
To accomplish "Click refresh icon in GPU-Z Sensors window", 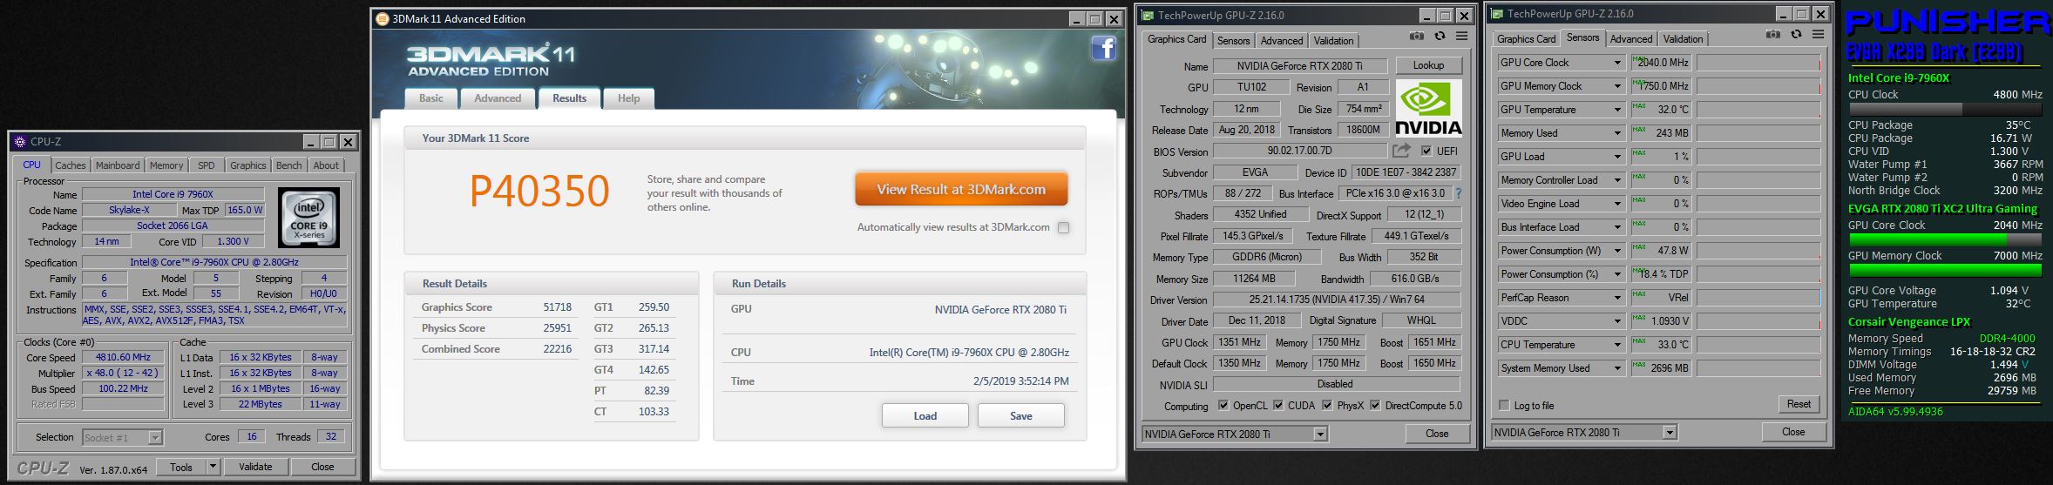I will click(1796, 35).
